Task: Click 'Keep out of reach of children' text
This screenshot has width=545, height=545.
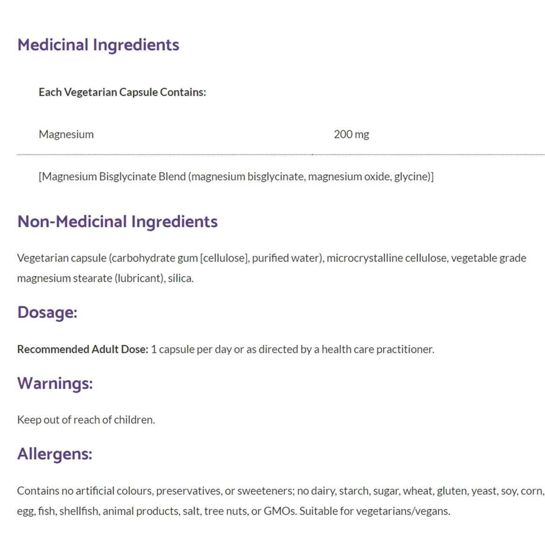Action: [x=86, y=420]
